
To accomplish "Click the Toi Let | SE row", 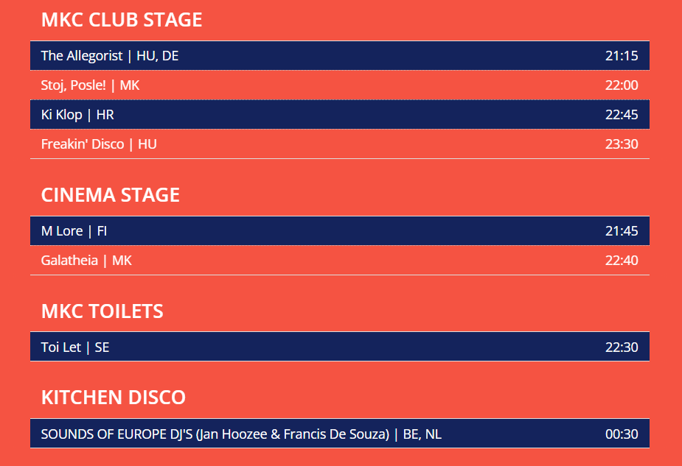I will (340, 347).
